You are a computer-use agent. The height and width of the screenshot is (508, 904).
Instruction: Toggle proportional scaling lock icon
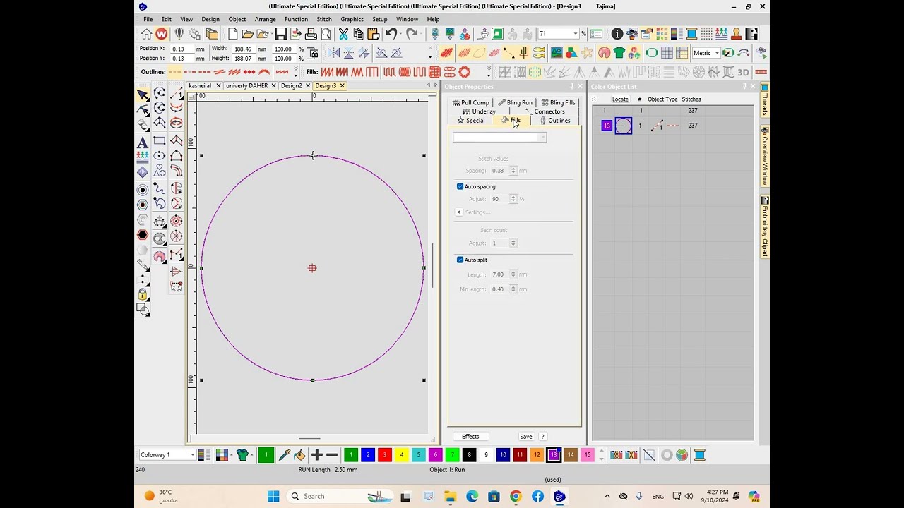pyautogui.click(x=313, y=53)
